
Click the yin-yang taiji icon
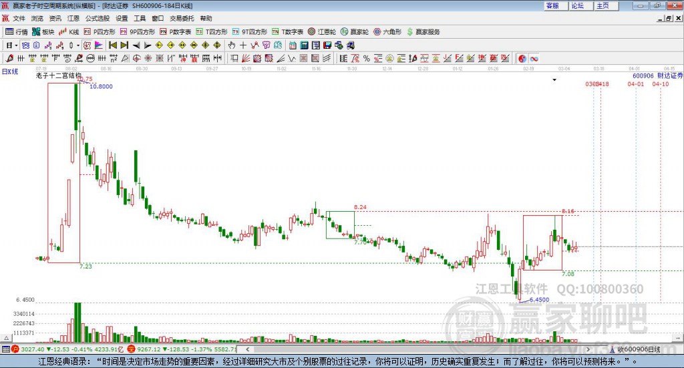522,58
